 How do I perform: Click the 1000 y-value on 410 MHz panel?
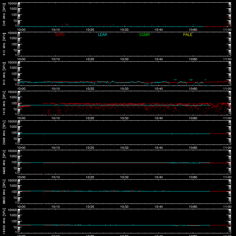tap(13, 38)
